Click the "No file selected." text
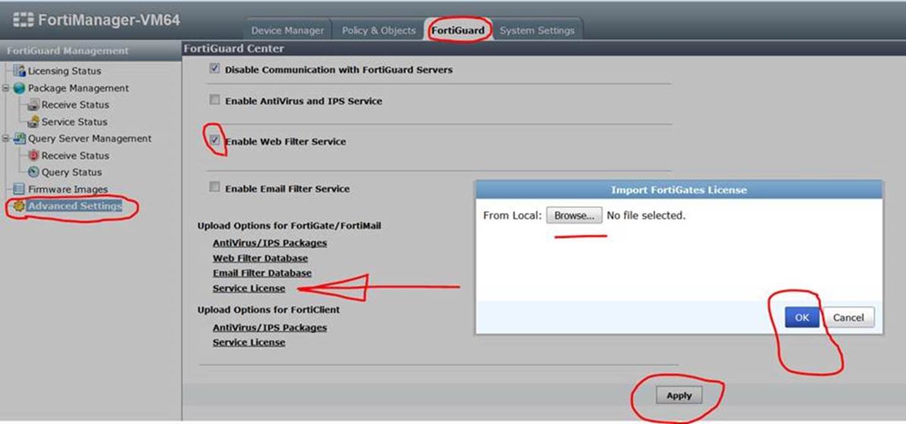This screenshot has width=906, height=424. pyautogui.click(x=646, y=215)
